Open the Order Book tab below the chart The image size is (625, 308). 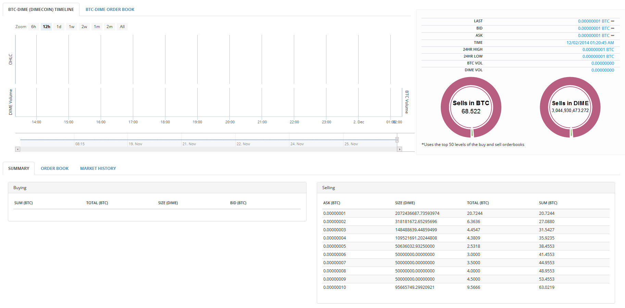click(55, 169)
